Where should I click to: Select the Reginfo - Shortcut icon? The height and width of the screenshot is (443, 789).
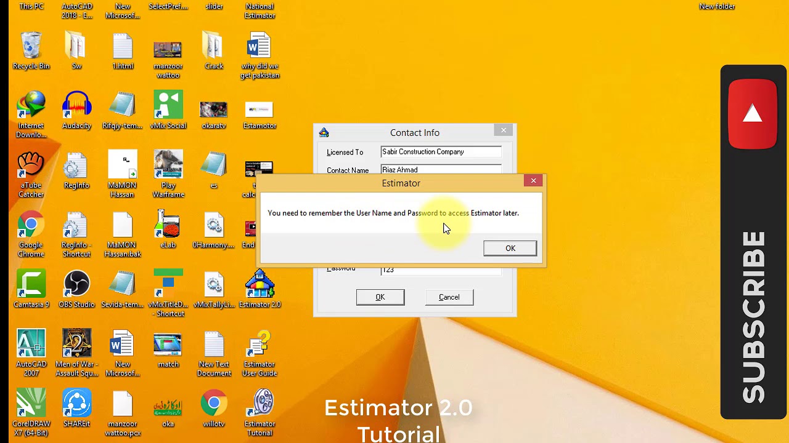[76, 225]
